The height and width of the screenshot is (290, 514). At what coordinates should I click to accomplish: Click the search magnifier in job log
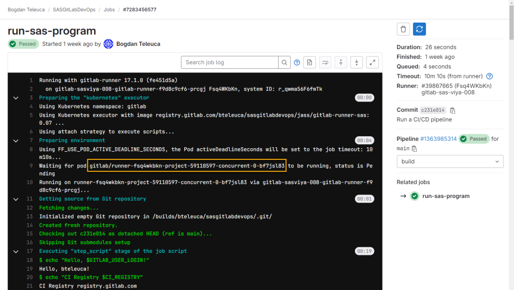click(x=284, y=62)
